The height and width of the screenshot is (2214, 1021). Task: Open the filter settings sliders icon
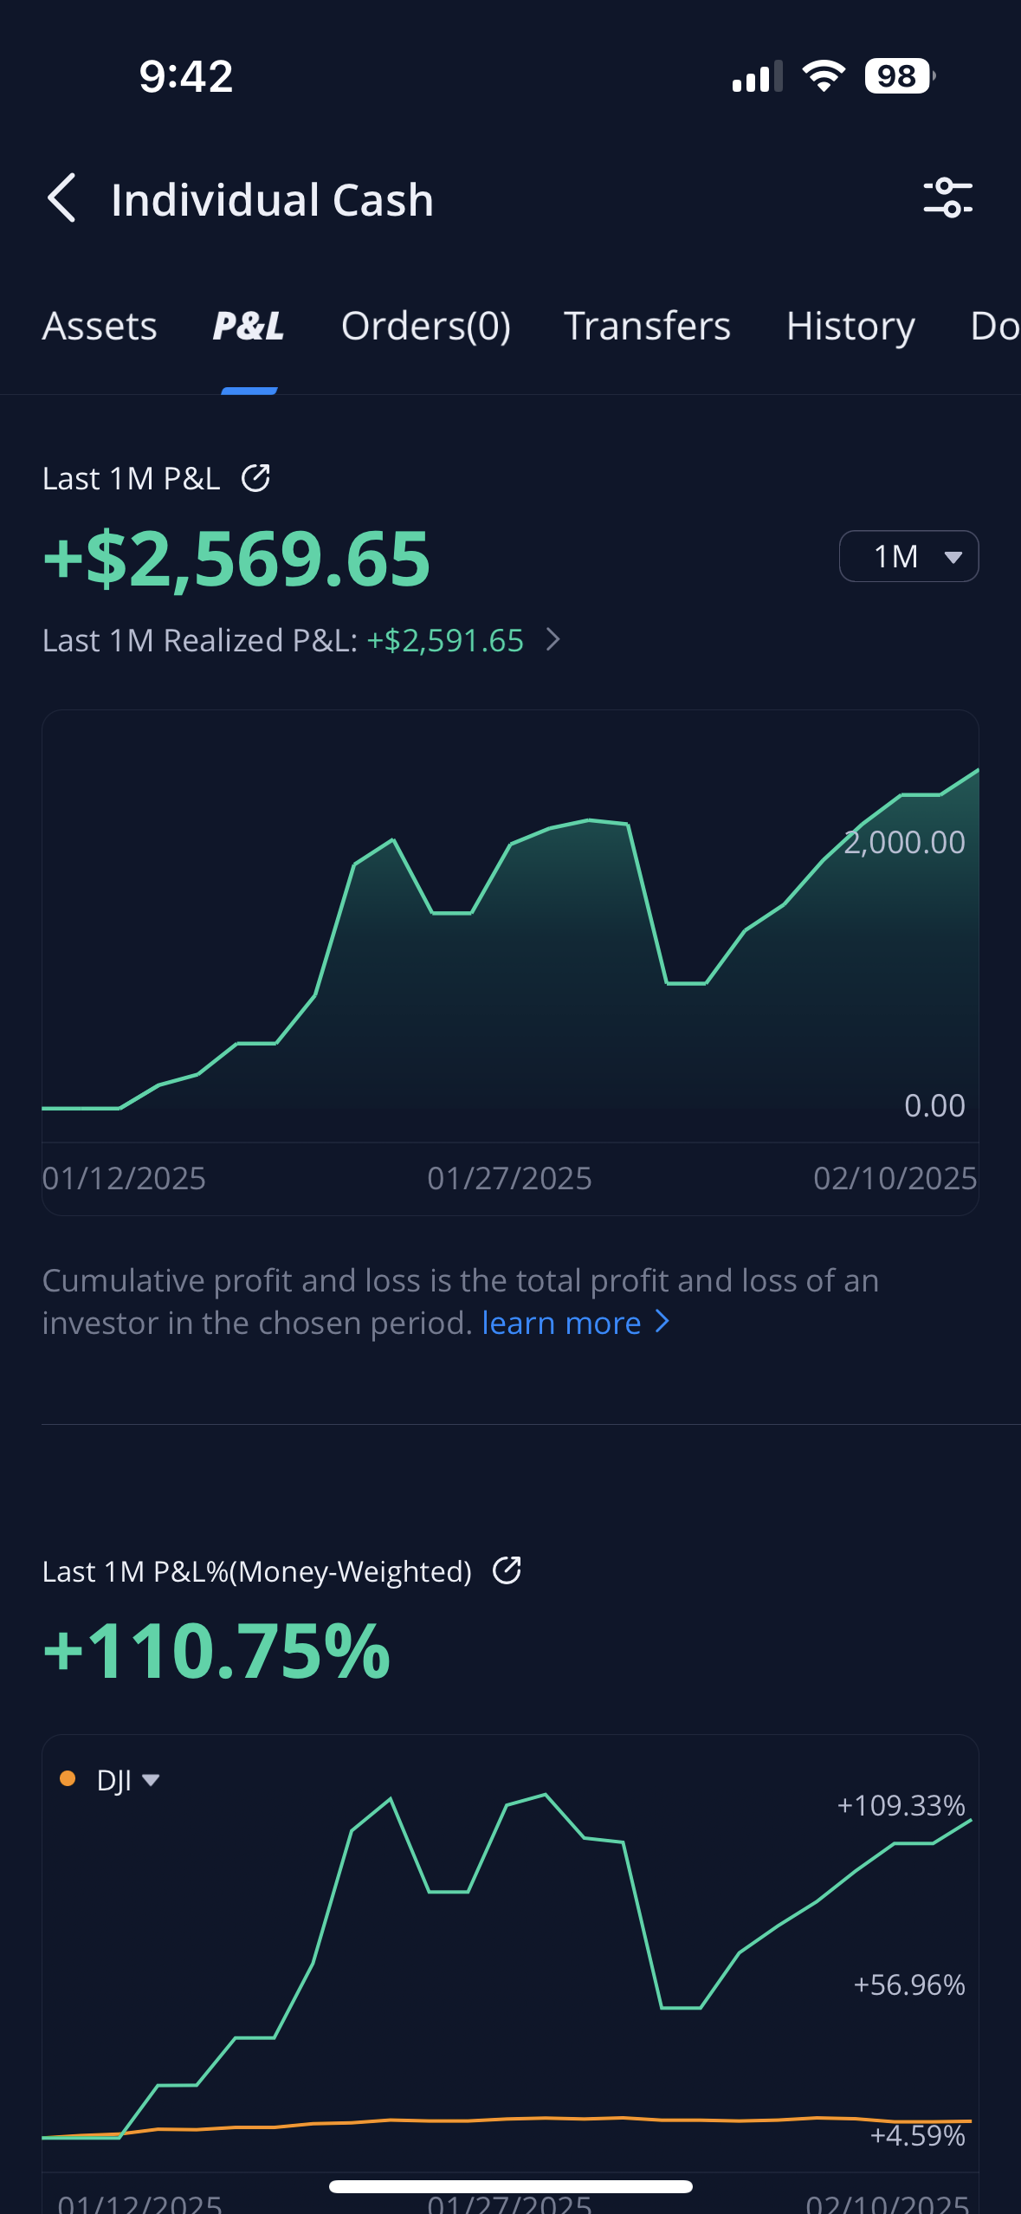(x=947, y=197)
